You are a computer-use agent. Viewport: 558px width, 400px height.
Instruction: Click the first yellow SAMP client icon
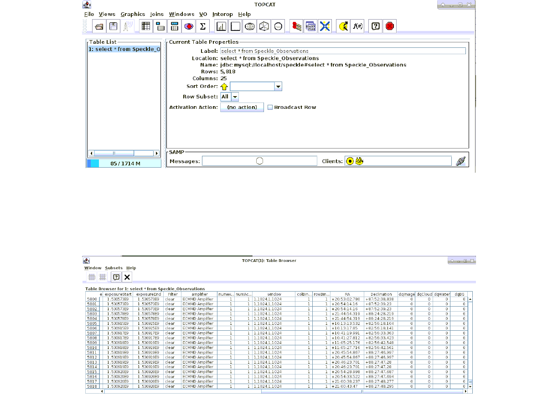click(x=350, y=161)
